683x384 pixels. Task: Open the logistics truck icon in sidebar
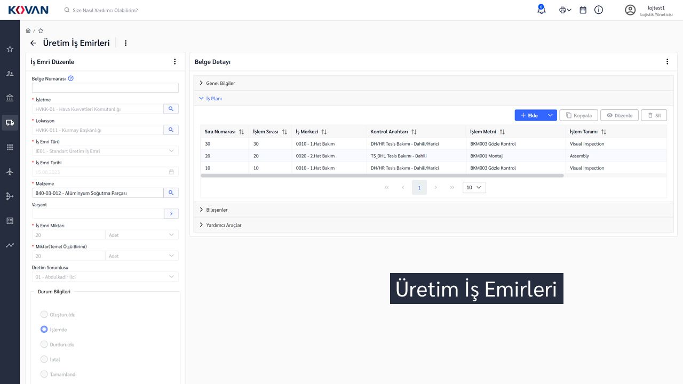[10, 123]
